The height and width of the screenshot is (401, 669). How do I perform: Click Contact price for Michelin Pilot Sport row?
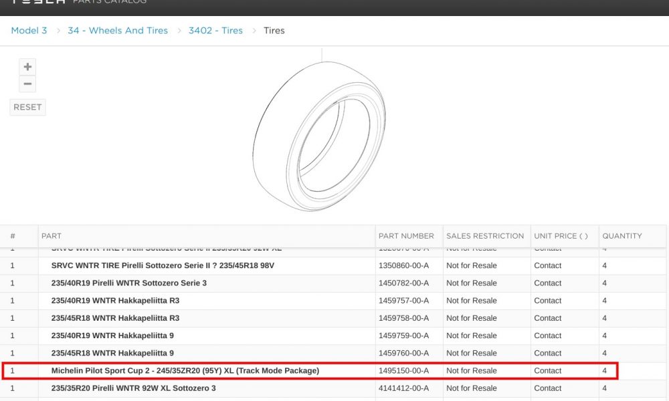(548, 371)
